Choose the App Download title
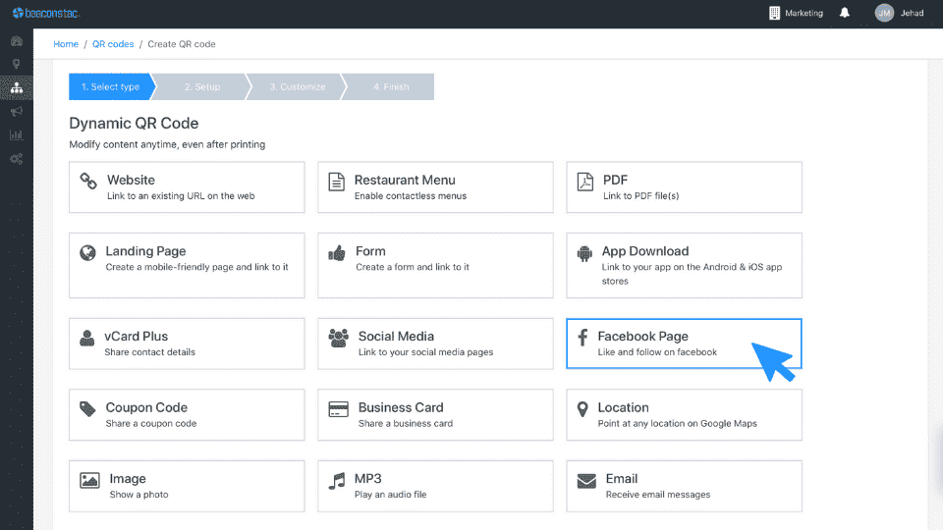This screenshot has height=530, width=943. click(645, 251)
